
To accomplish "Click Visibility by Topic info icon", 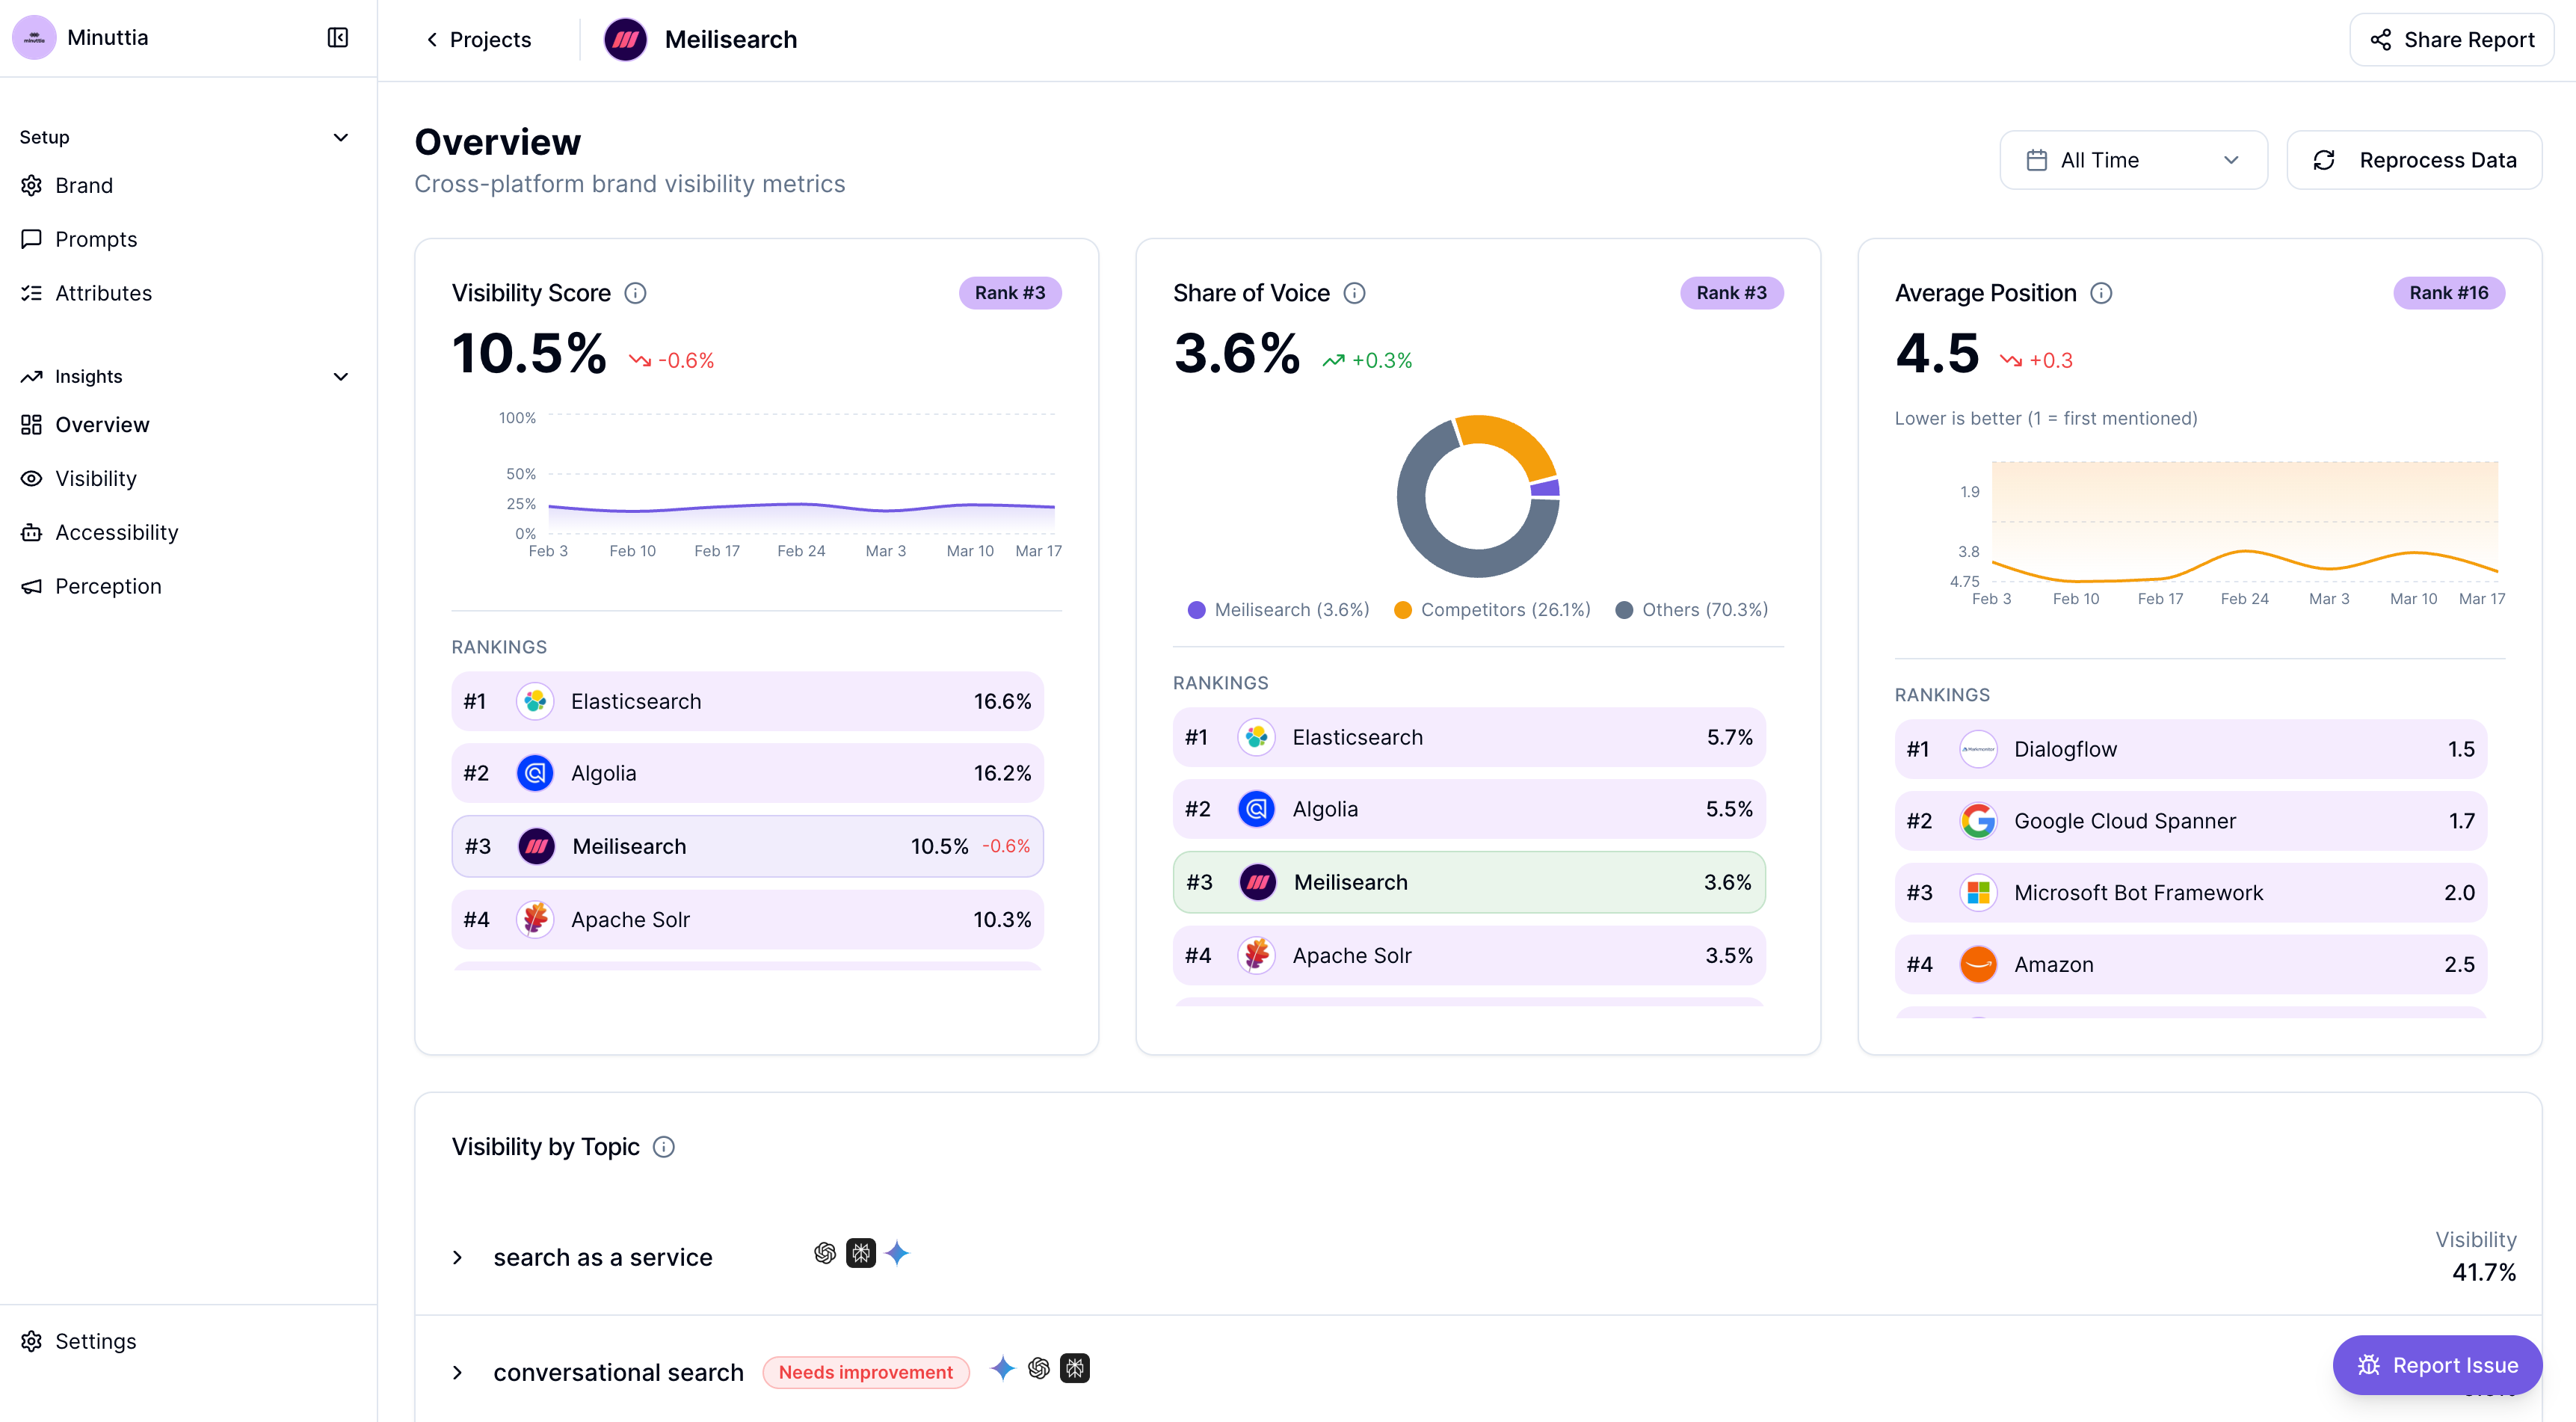I will tap(664, 1146).
